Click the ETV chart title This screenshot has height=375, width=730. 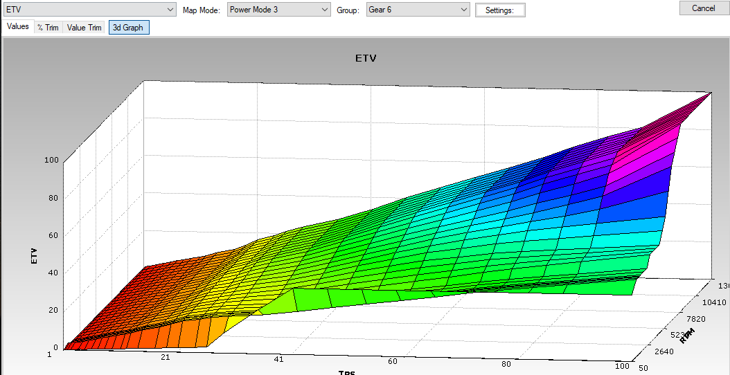[365, 59]
